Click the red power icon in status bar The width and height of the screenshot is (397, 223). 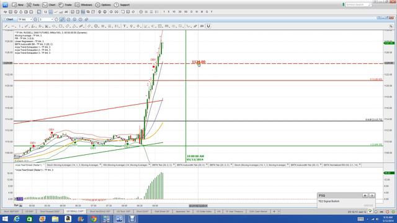coord(387,211)
